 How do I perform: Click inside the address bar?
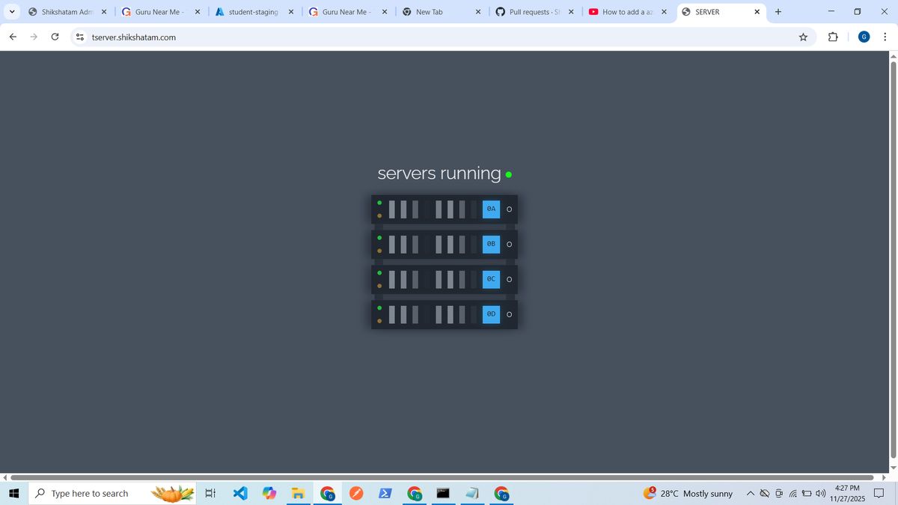point(224,37)
